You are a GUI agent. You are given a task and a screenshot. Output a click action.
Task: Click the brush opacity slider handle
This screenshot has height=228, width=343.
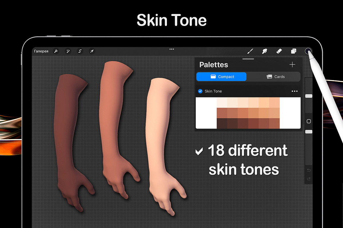click(309, 132)
